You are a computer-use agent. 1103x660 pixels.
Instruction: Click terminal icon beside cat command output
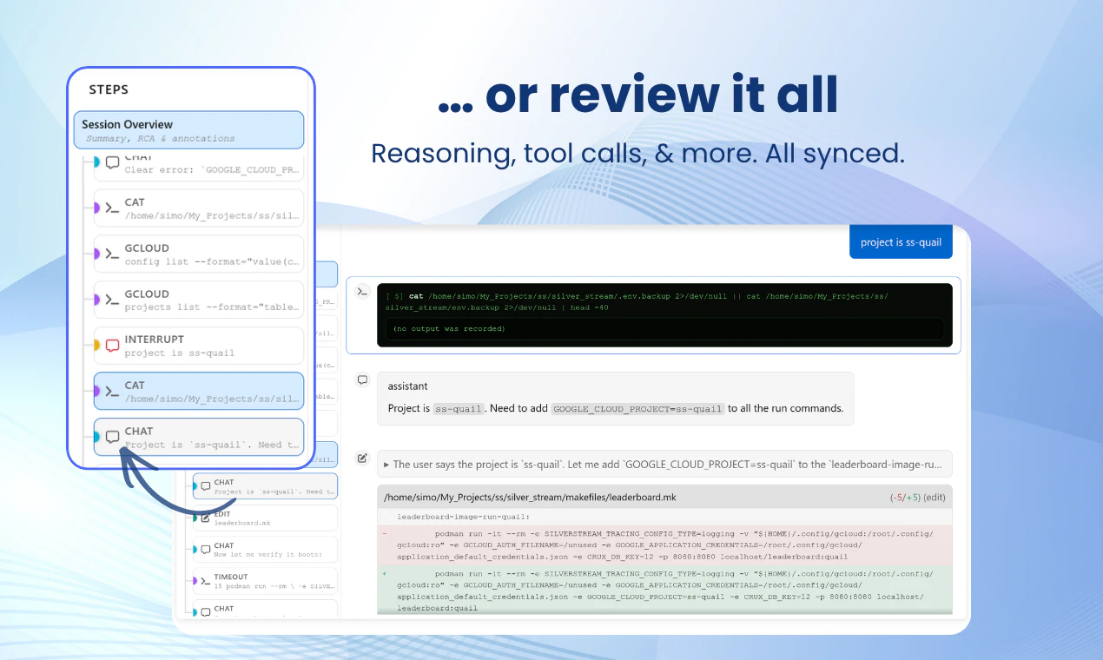pyautogui.click(x=362, y=292)
